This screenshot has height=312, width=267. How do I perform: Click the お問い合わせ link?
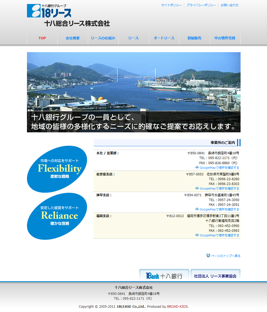[x=229, y=5]
